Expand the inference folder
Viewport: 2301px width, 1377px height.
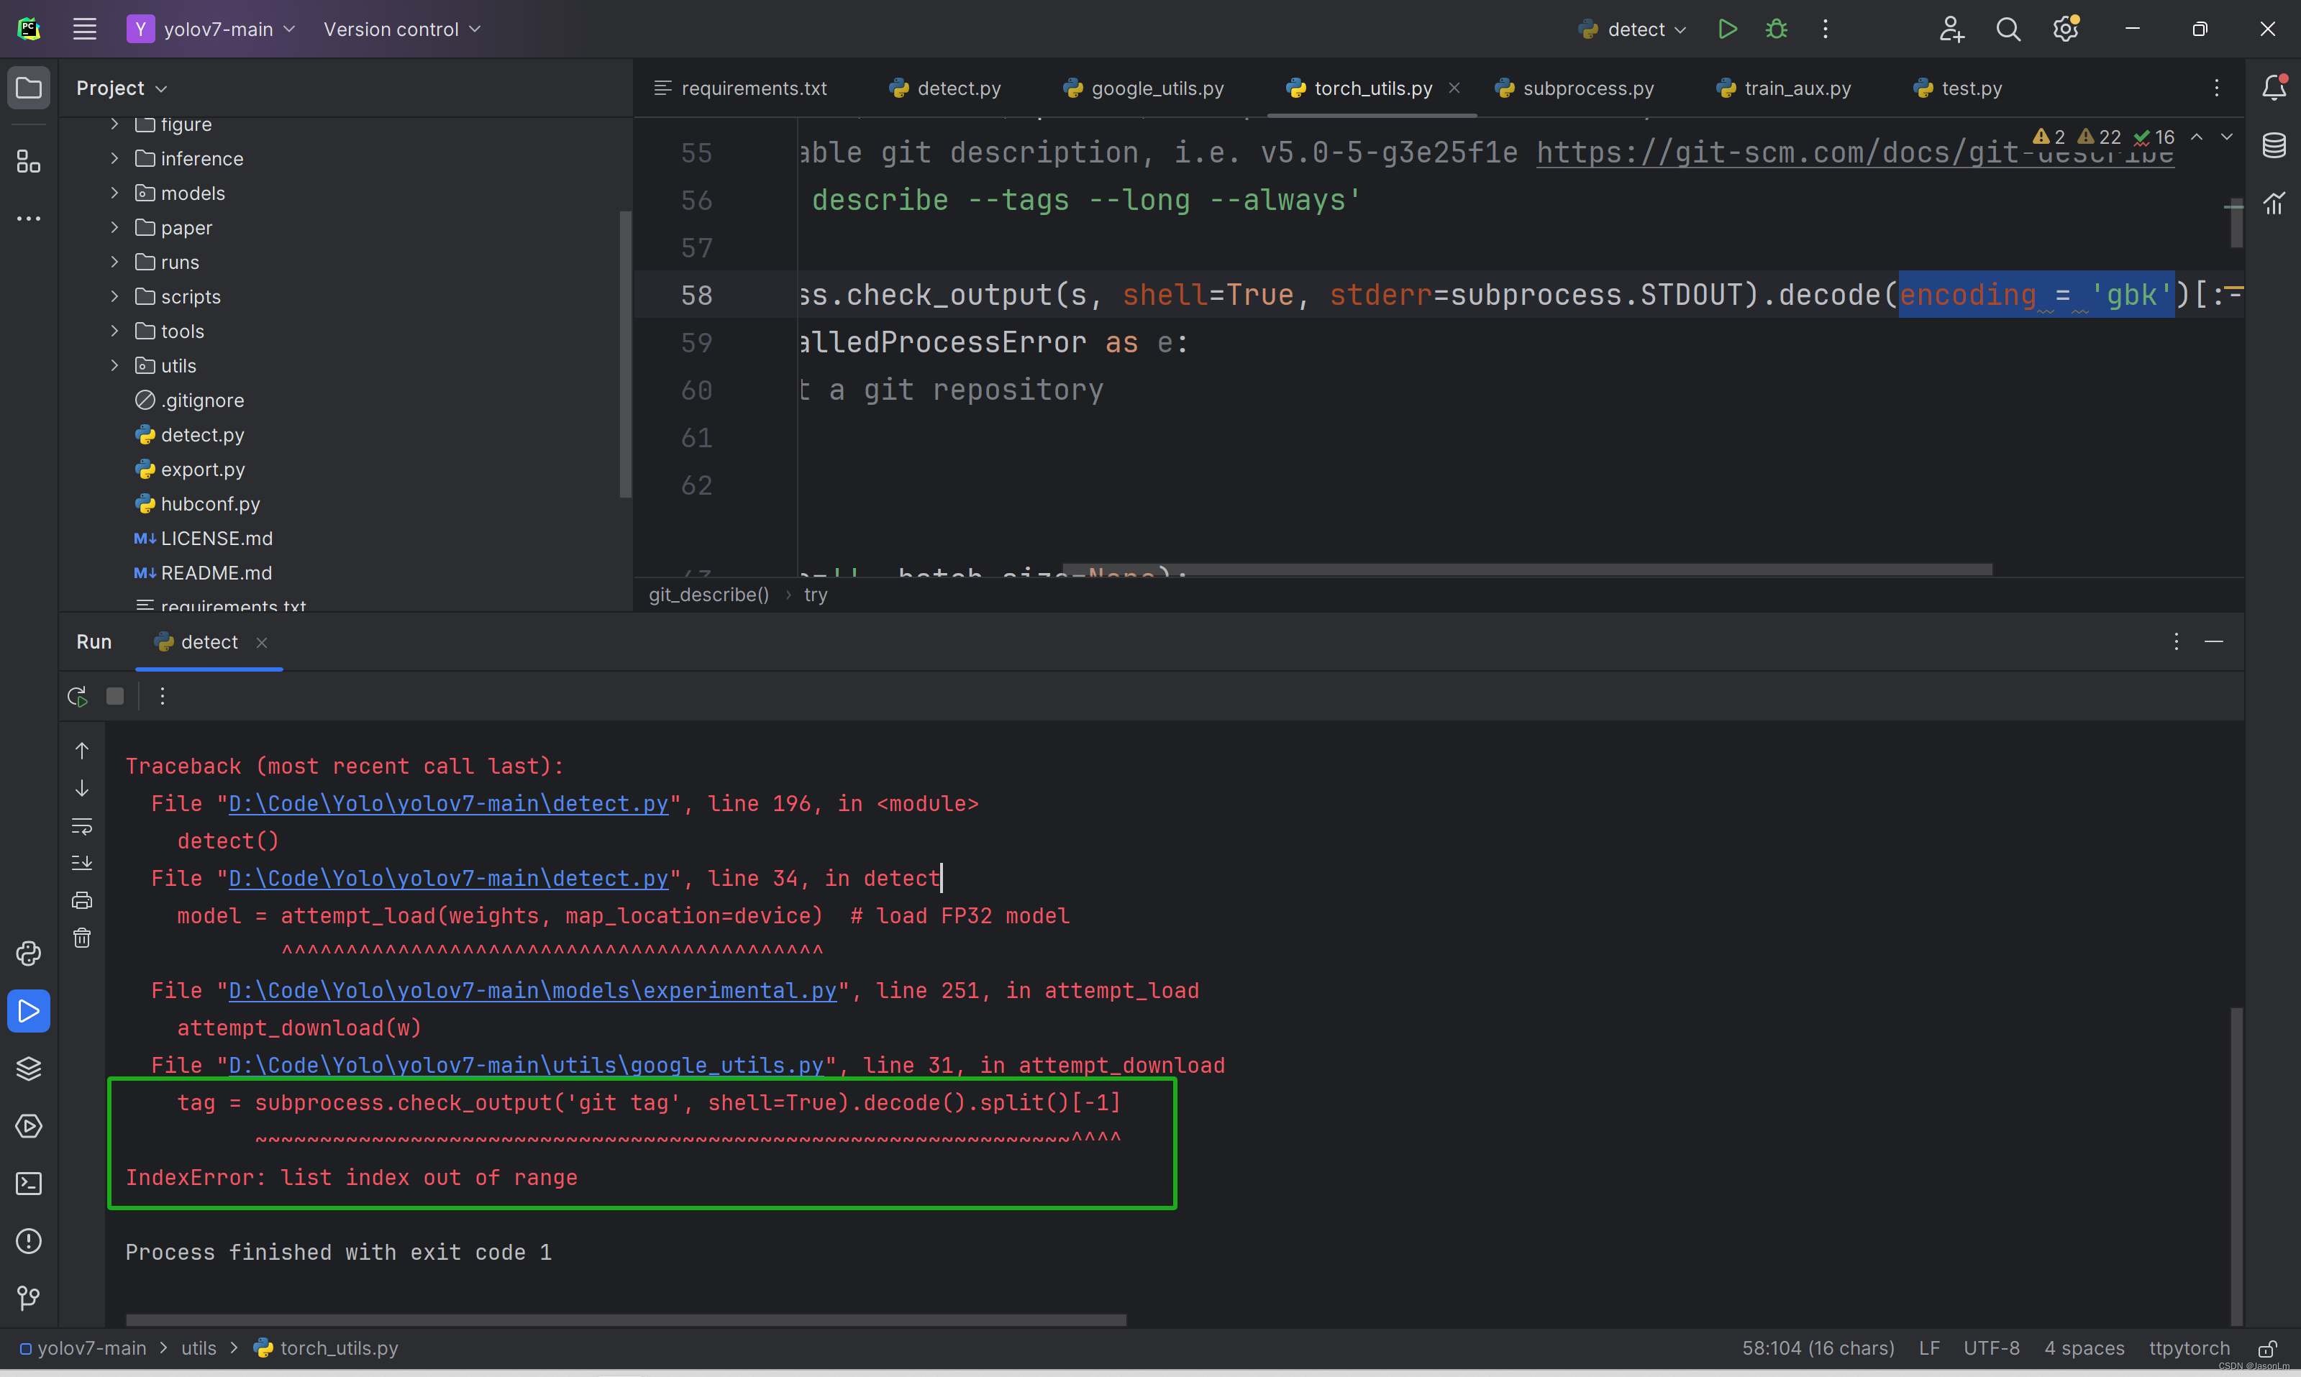tap(114, 159)
